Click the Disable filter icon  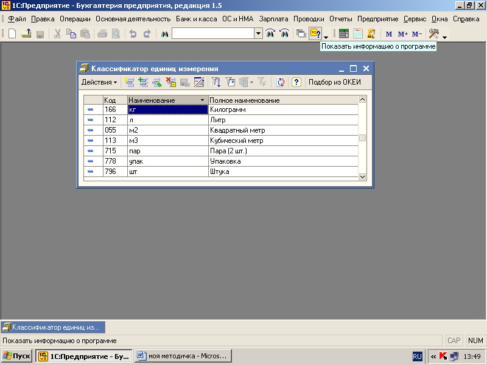pyautogui.click(x=262, y=82)
